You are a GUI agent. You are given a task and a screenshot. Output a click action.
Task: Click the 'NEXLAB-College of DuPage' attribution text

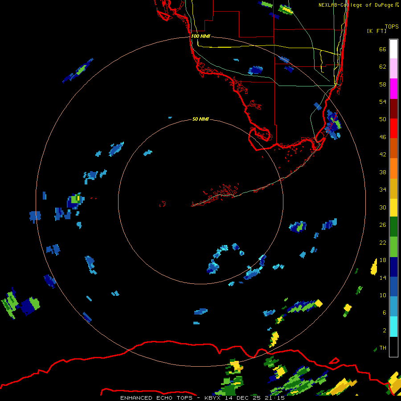tap(355, 5)
